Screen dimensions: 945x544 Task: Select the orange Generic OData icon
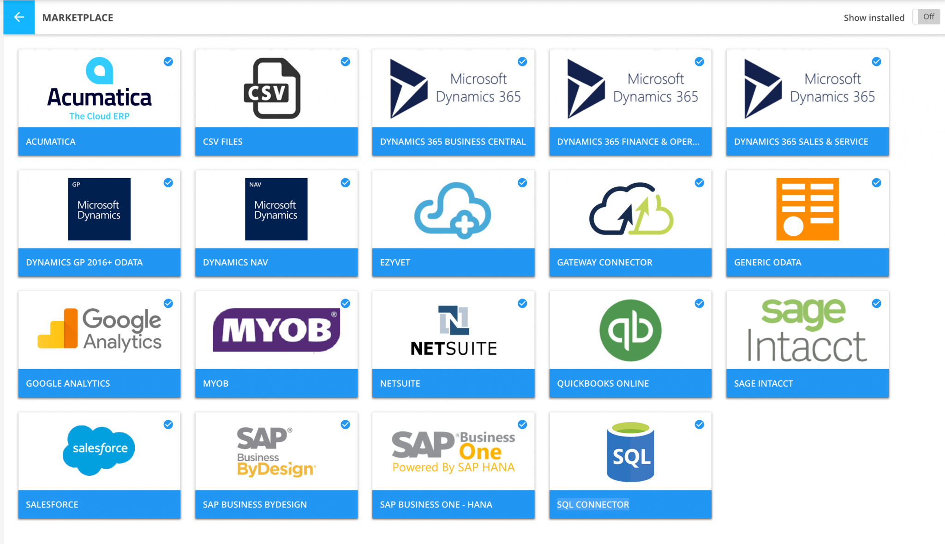coord(807,209)
